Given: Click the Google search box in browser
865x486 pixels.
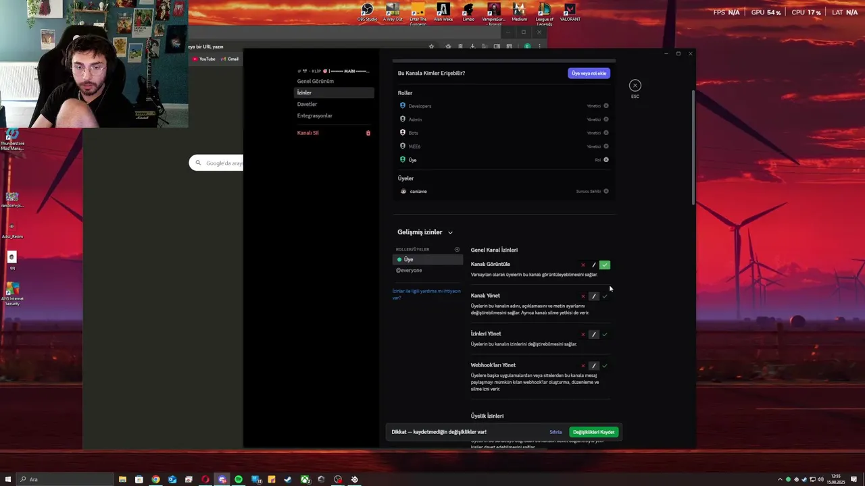Looking at the screenshot, I should point(216,163).
